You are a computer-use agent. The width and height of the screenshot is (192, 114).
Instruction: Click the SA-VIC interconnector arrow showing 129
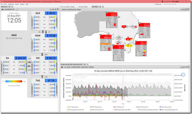point(29,62)
